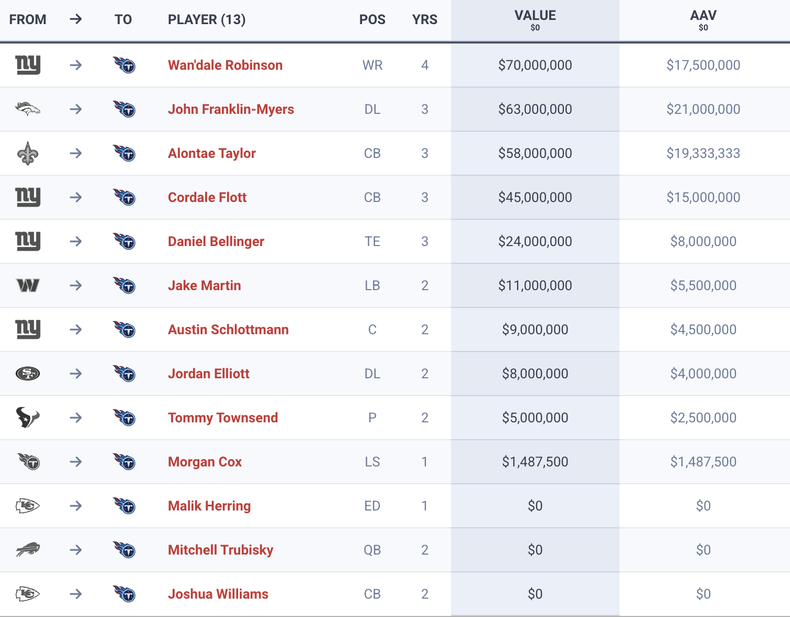790x617 pixels.
Task: Click the Commanders logo in Jake Martin row
Action: coord(28,285)
